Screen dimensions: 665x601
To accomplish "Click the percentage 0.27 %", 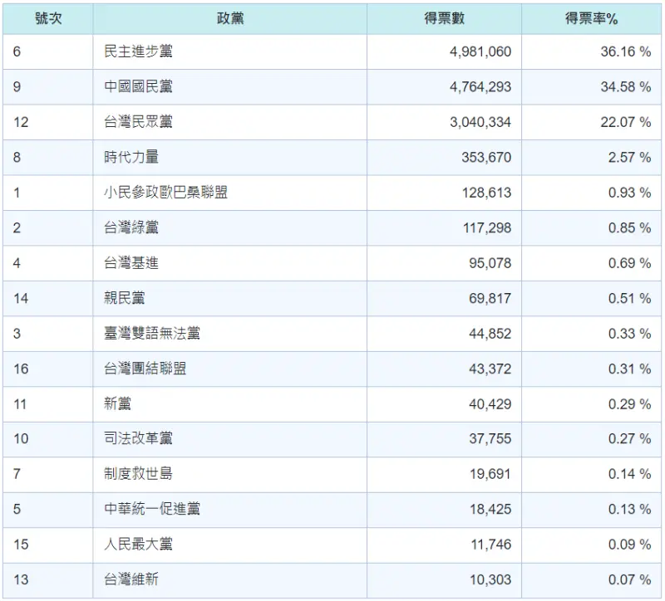I will coord(630,438).
